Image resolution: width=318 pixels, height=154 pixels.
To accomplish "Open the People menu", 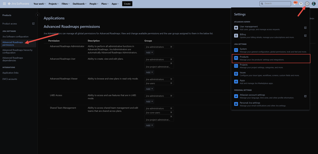I will 94,3.
